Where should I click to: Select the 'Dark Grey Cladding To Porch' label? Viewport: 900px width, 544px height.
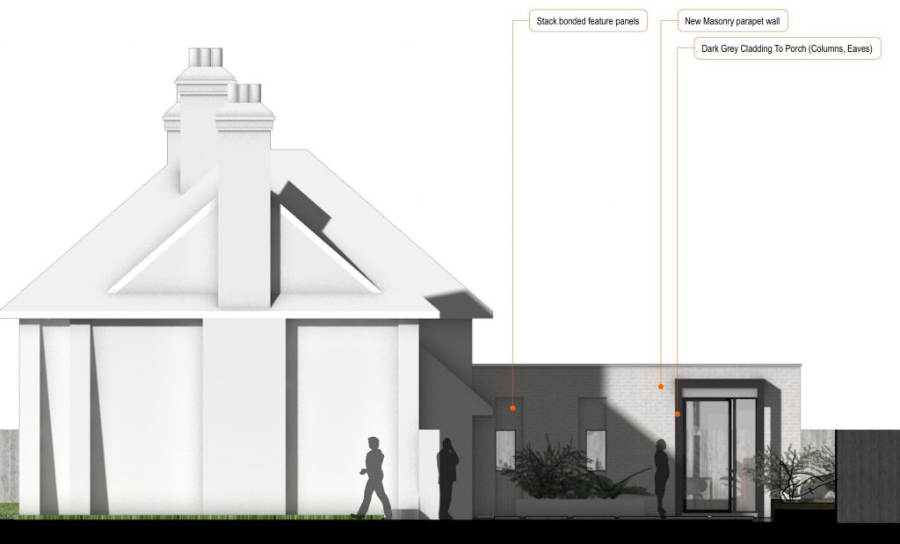pyautogui.click(x=787, y=49)
